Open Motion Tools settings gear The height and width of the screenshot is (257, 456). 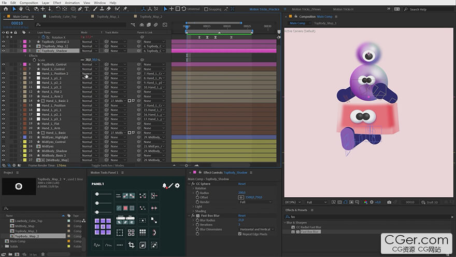coord(177,185)
